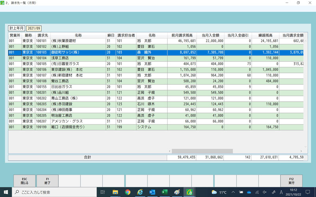Sort by the 営業所 column header

[15, 35]
